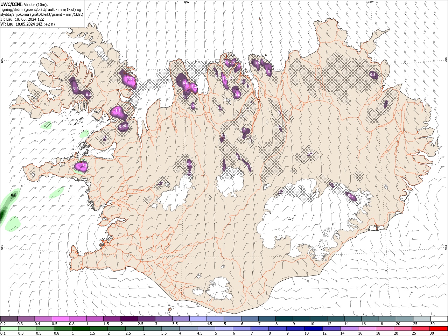The width and height of the screenshot is (448, 336).
Task: Select the deep blue swatch between 10 and 12
Action: [313, 329]
